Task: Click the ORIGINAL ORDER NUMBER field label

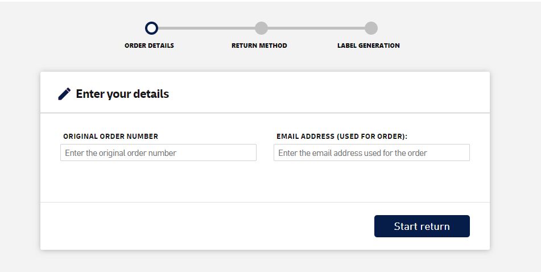Action: point(110,137)
